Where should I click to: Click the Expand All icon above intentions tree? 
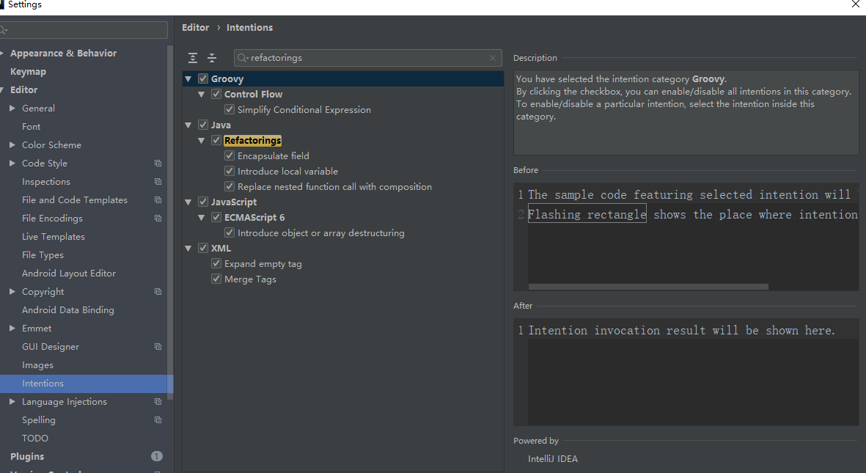point(193,58)
